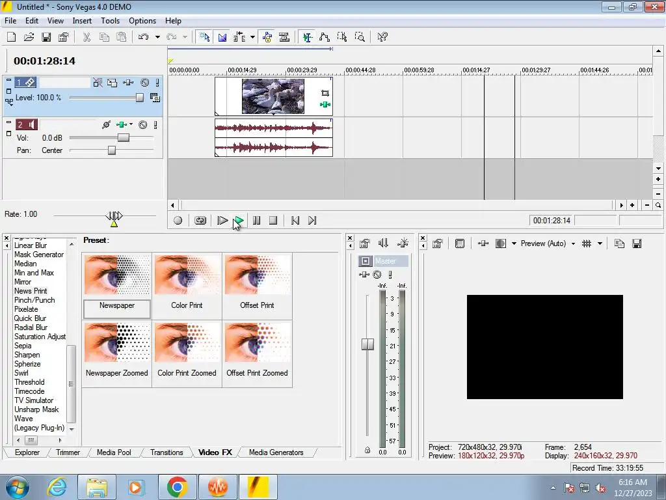The image size is (666, 500).
Task: Save snapshot to file in preview panel
Action: tap(637, 243)
